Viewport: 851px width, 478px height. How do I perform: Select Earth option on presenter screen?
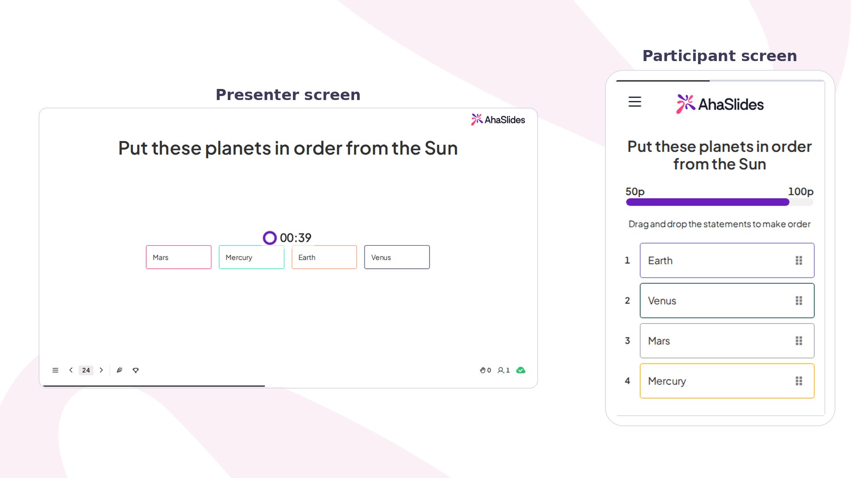pyautogui.click(x=324, y=257)
